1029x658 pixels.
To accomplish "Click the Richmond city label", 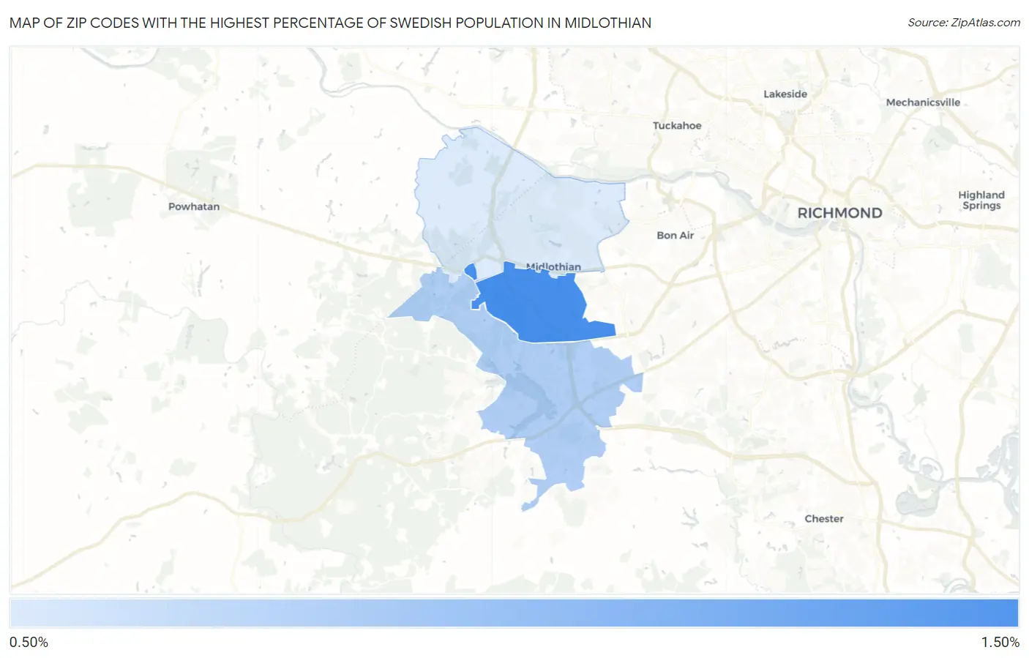I will pyautogui.click(x=839, y=213).
